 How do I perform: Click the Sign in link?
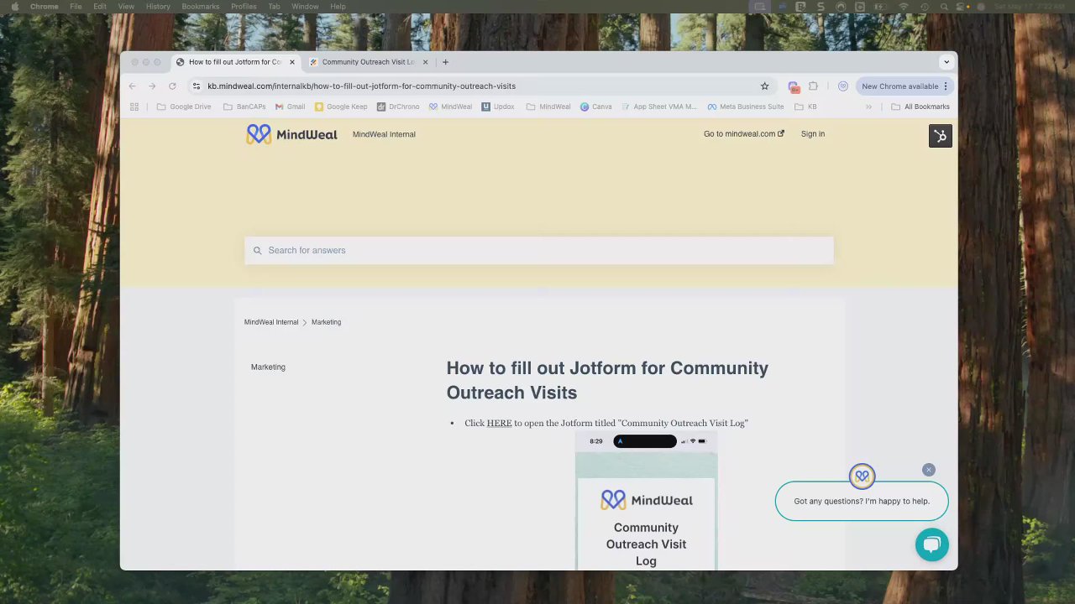(x=813, y=134)
